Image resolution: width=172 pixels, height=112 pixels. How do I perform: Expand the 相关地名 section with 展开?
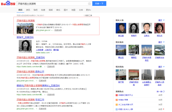point(161,42)
